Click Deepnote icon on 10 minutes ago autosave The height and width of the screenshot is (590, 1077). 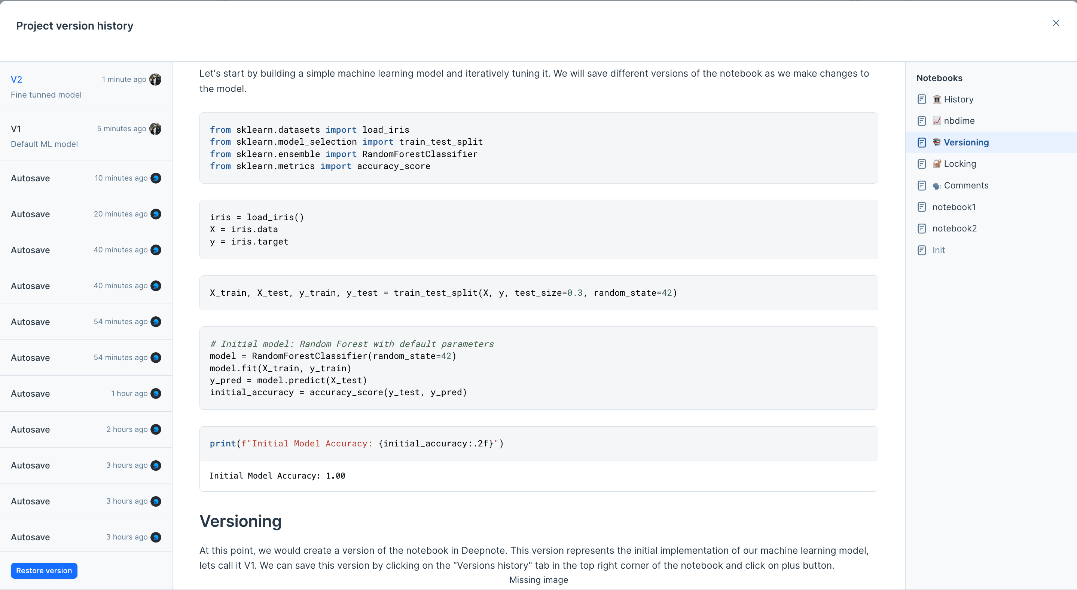(156, 178)
